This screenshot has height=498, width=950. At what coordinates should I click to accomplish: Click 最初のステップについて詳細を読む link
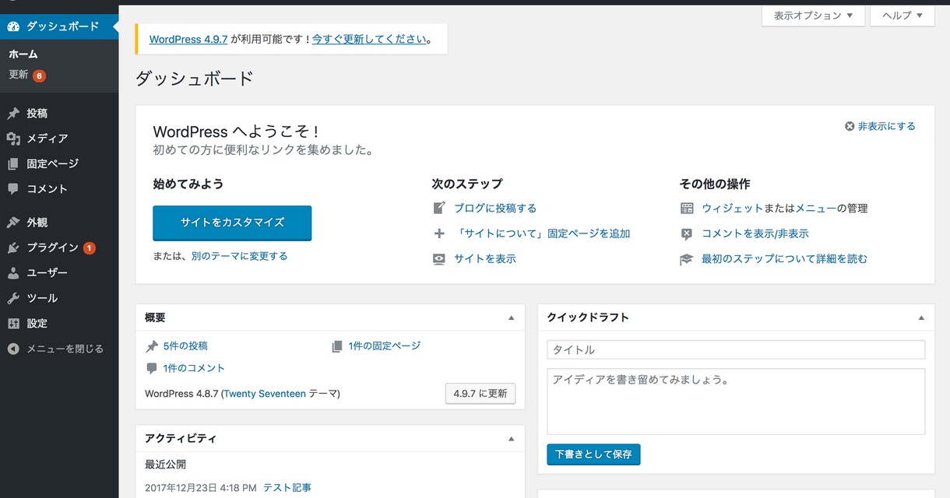784,259
